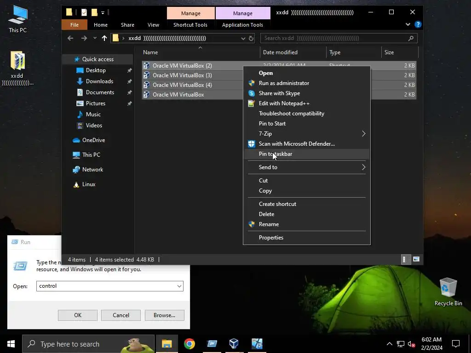Open Documents in the navigation pane

(100, 92)
